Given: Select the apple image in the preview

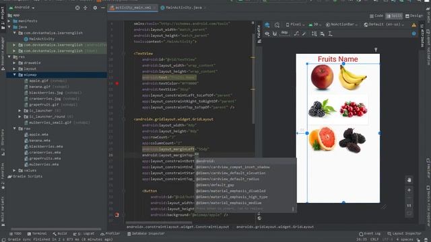Looking at the screenshot, I should pos(322,77).
